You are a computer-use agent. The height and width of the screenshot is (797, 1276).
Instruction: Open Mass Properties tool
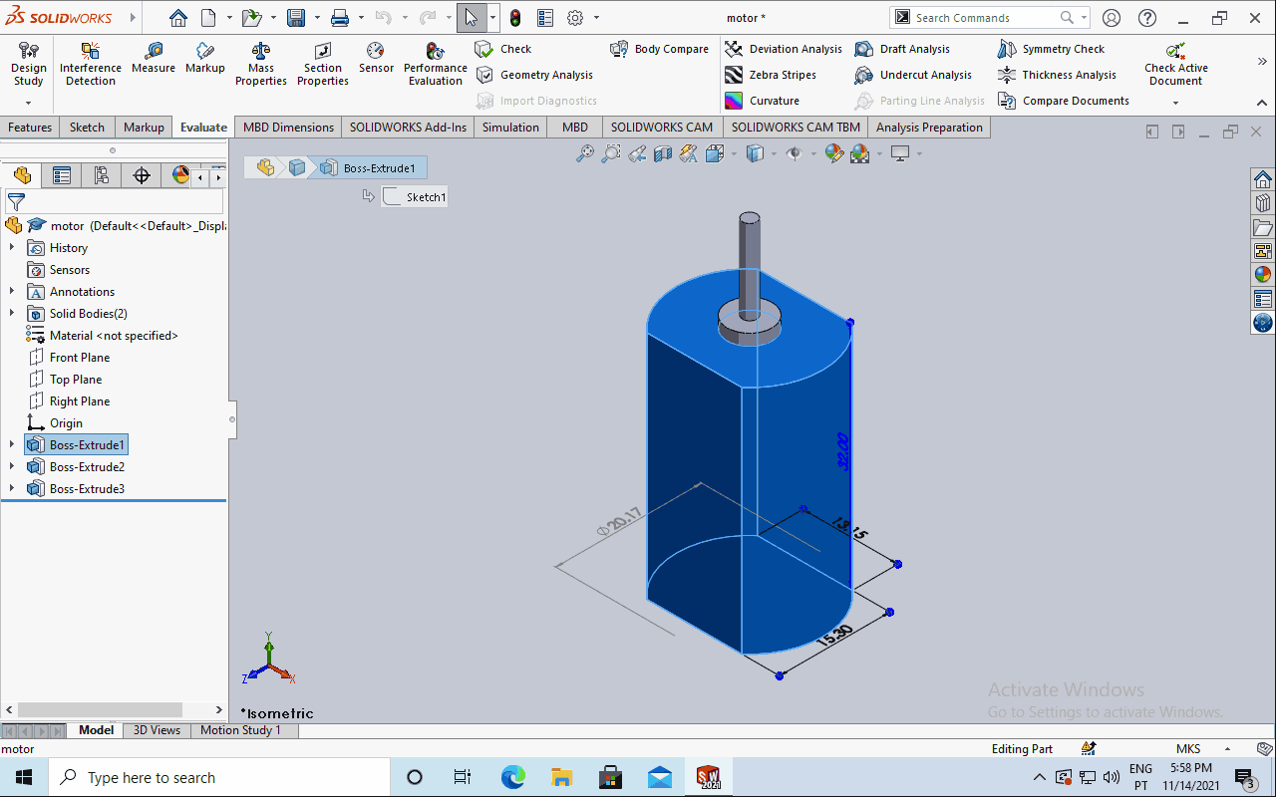(x=261, y=52)
